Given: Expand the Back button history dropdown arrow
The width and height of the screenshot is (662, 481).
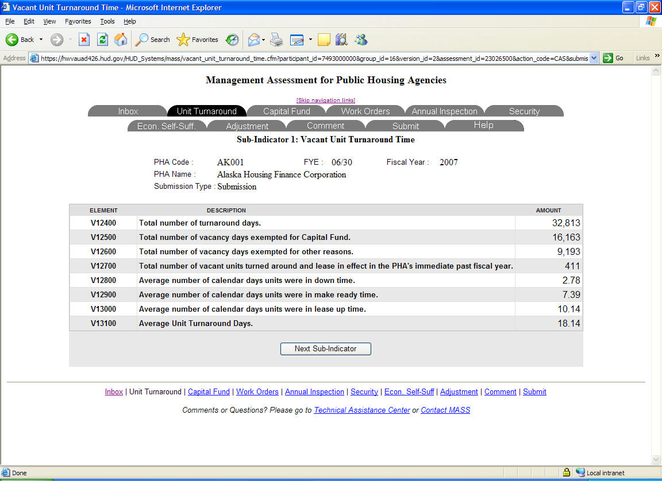Looking at the screenshot, I should pos(41,40).
